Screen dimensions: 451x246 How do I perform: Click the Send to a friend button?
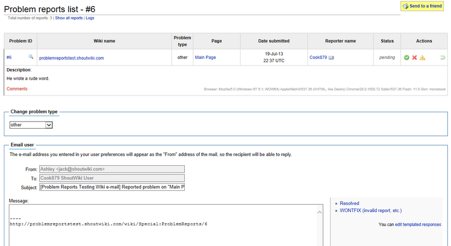point(422,6)
